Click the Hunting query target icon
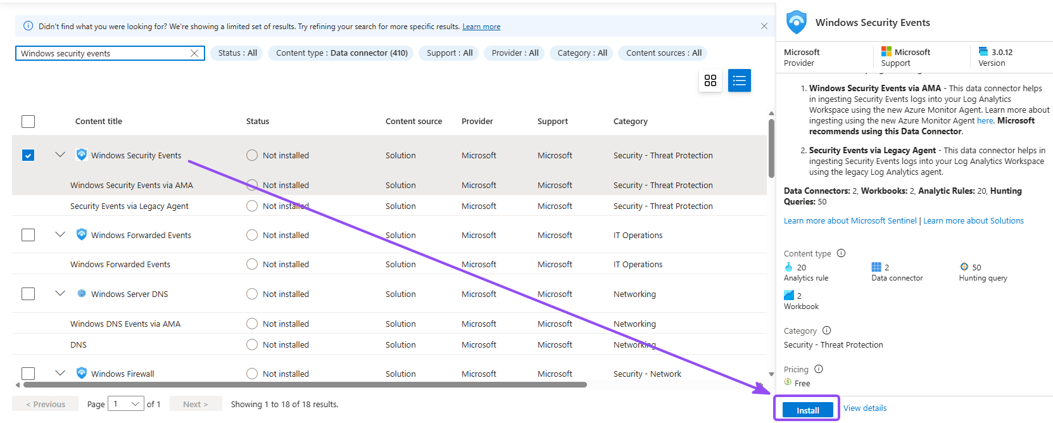Viewport: 1053px width, 423px height. coord(964,267)
